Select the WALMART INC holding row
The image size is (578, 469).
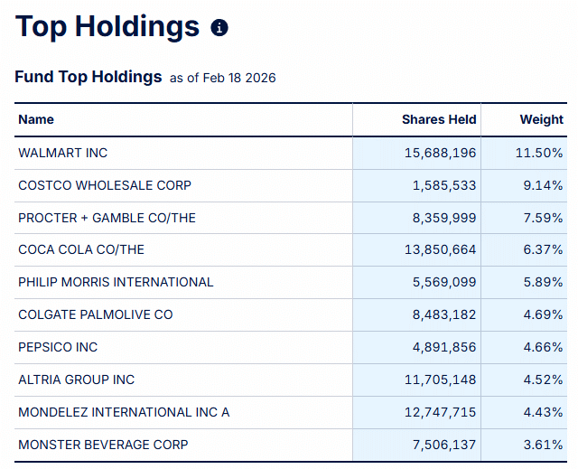62,153
